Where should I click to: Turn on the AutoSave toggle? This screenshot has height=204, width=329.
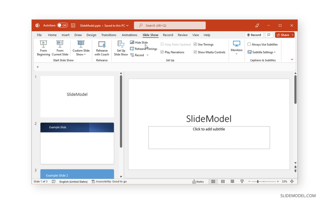pyautogui.click(x=62, y=25)
